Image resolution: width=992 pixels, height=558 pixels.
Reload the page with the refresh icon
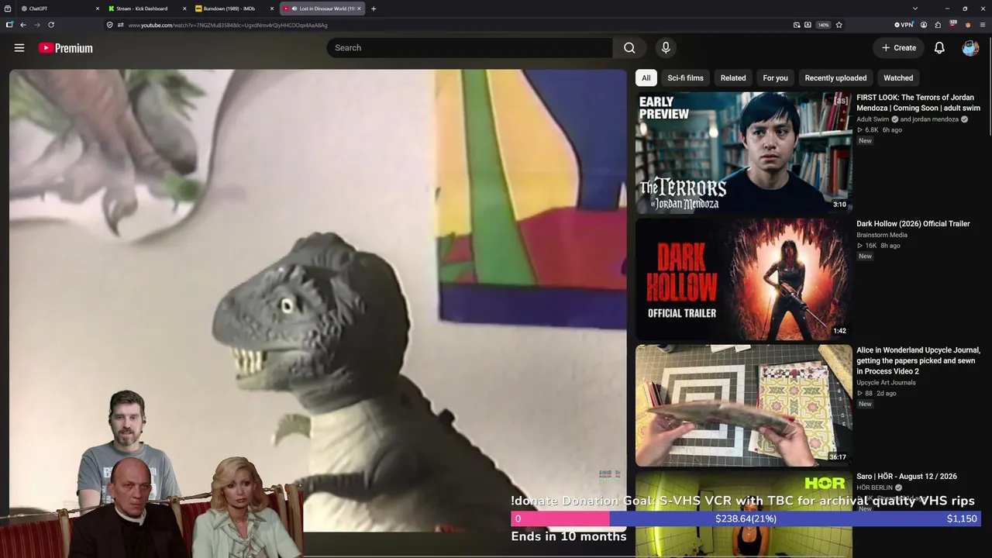tap(51, 25)
